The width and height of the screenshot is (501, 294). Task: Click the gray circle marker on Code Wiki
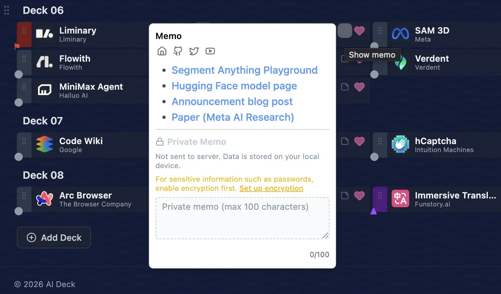[18, 157]
